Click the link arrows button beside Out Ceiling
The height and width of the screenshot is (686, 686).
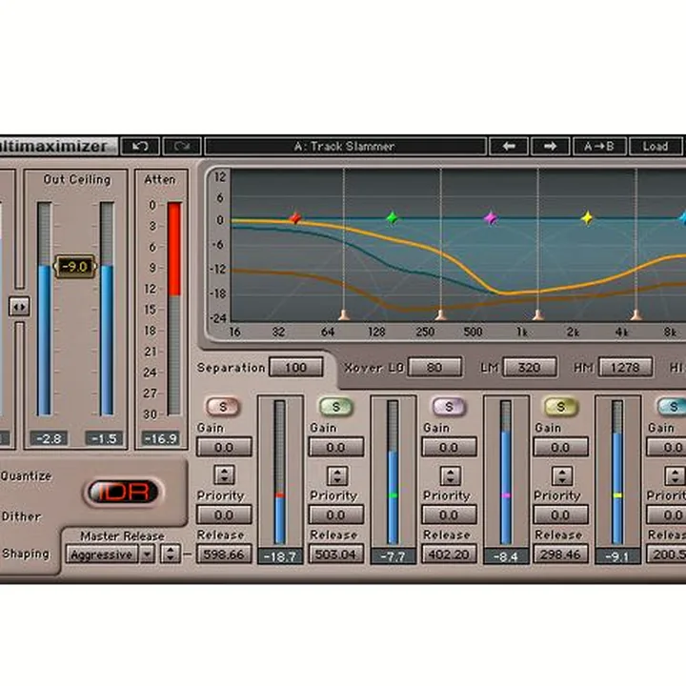[x=19, y=307]
